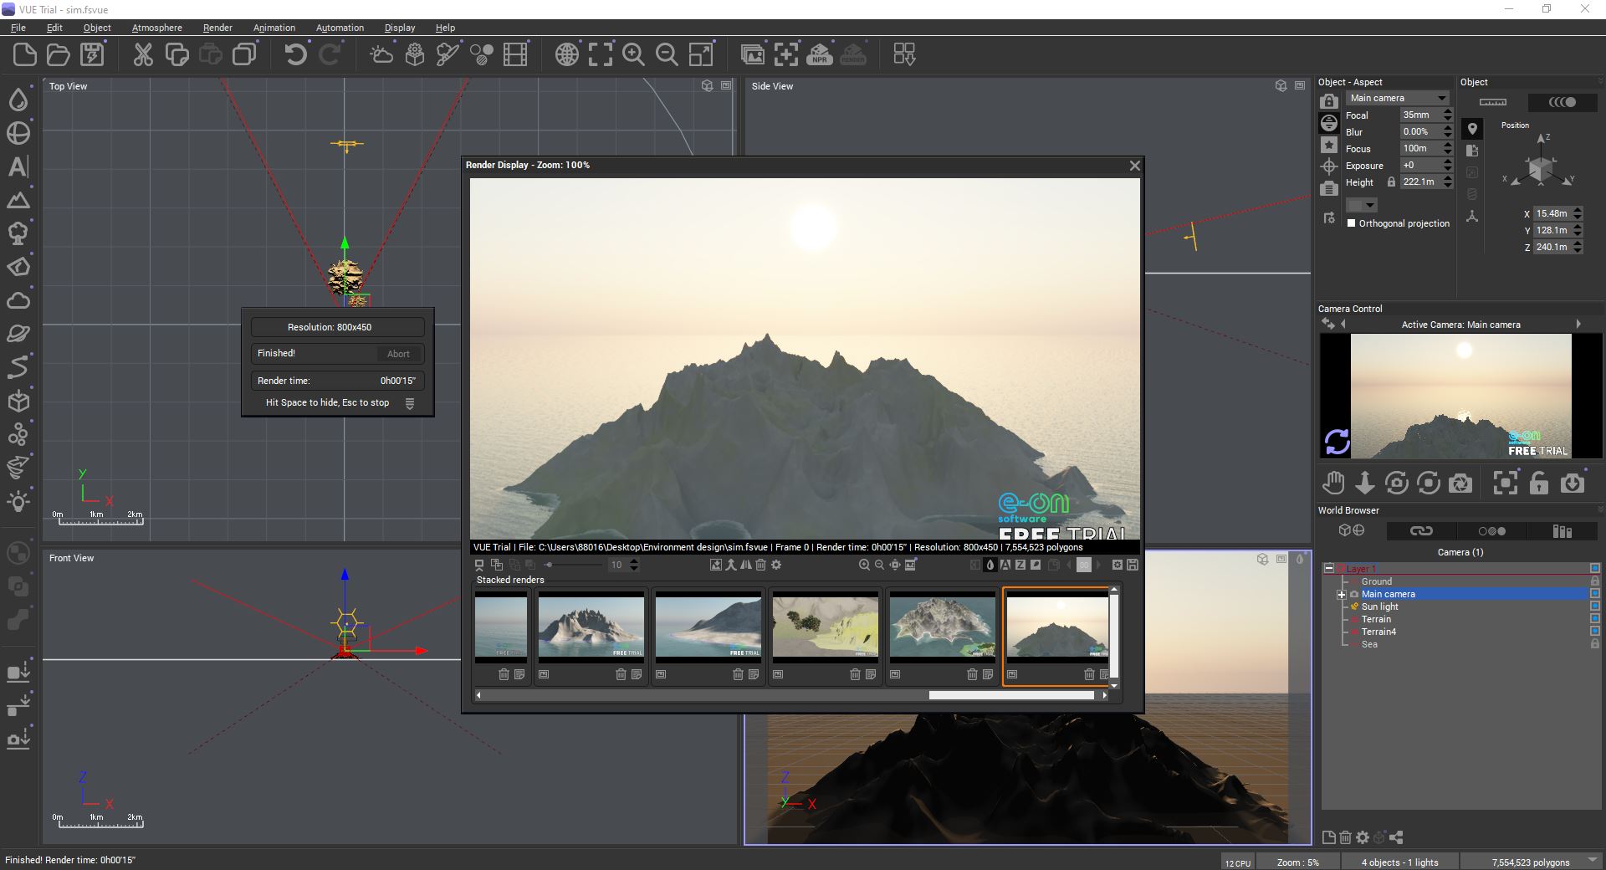Screen dimensions: 1606x870
Task: Start NPR render from toolbar
Action: pyautogui.click(x=820, y=55)
